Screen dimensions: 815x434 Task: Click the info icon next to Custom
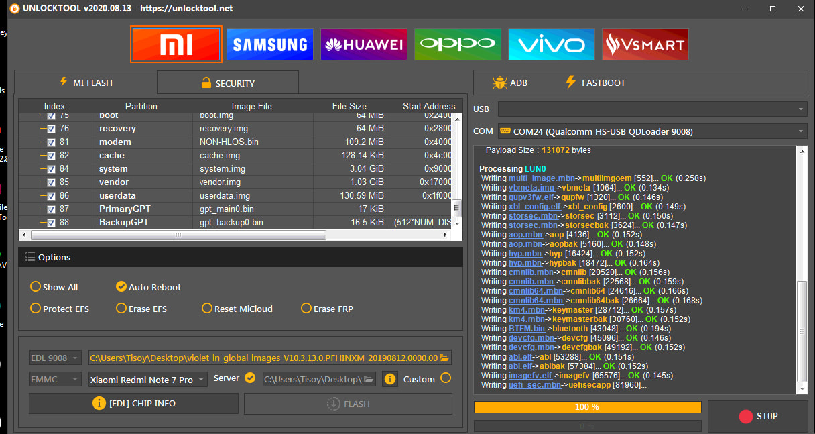390,379
